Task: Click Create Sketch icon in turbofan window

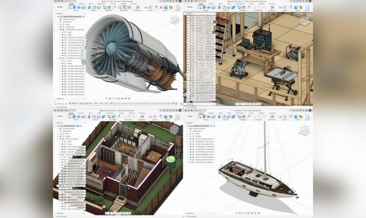Action: pyautogui.click(x=70, y=7)
